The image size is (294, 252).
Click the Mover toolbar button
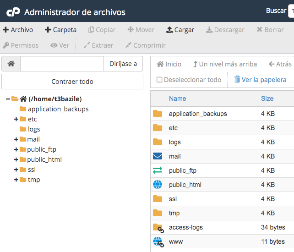[141, 30]
